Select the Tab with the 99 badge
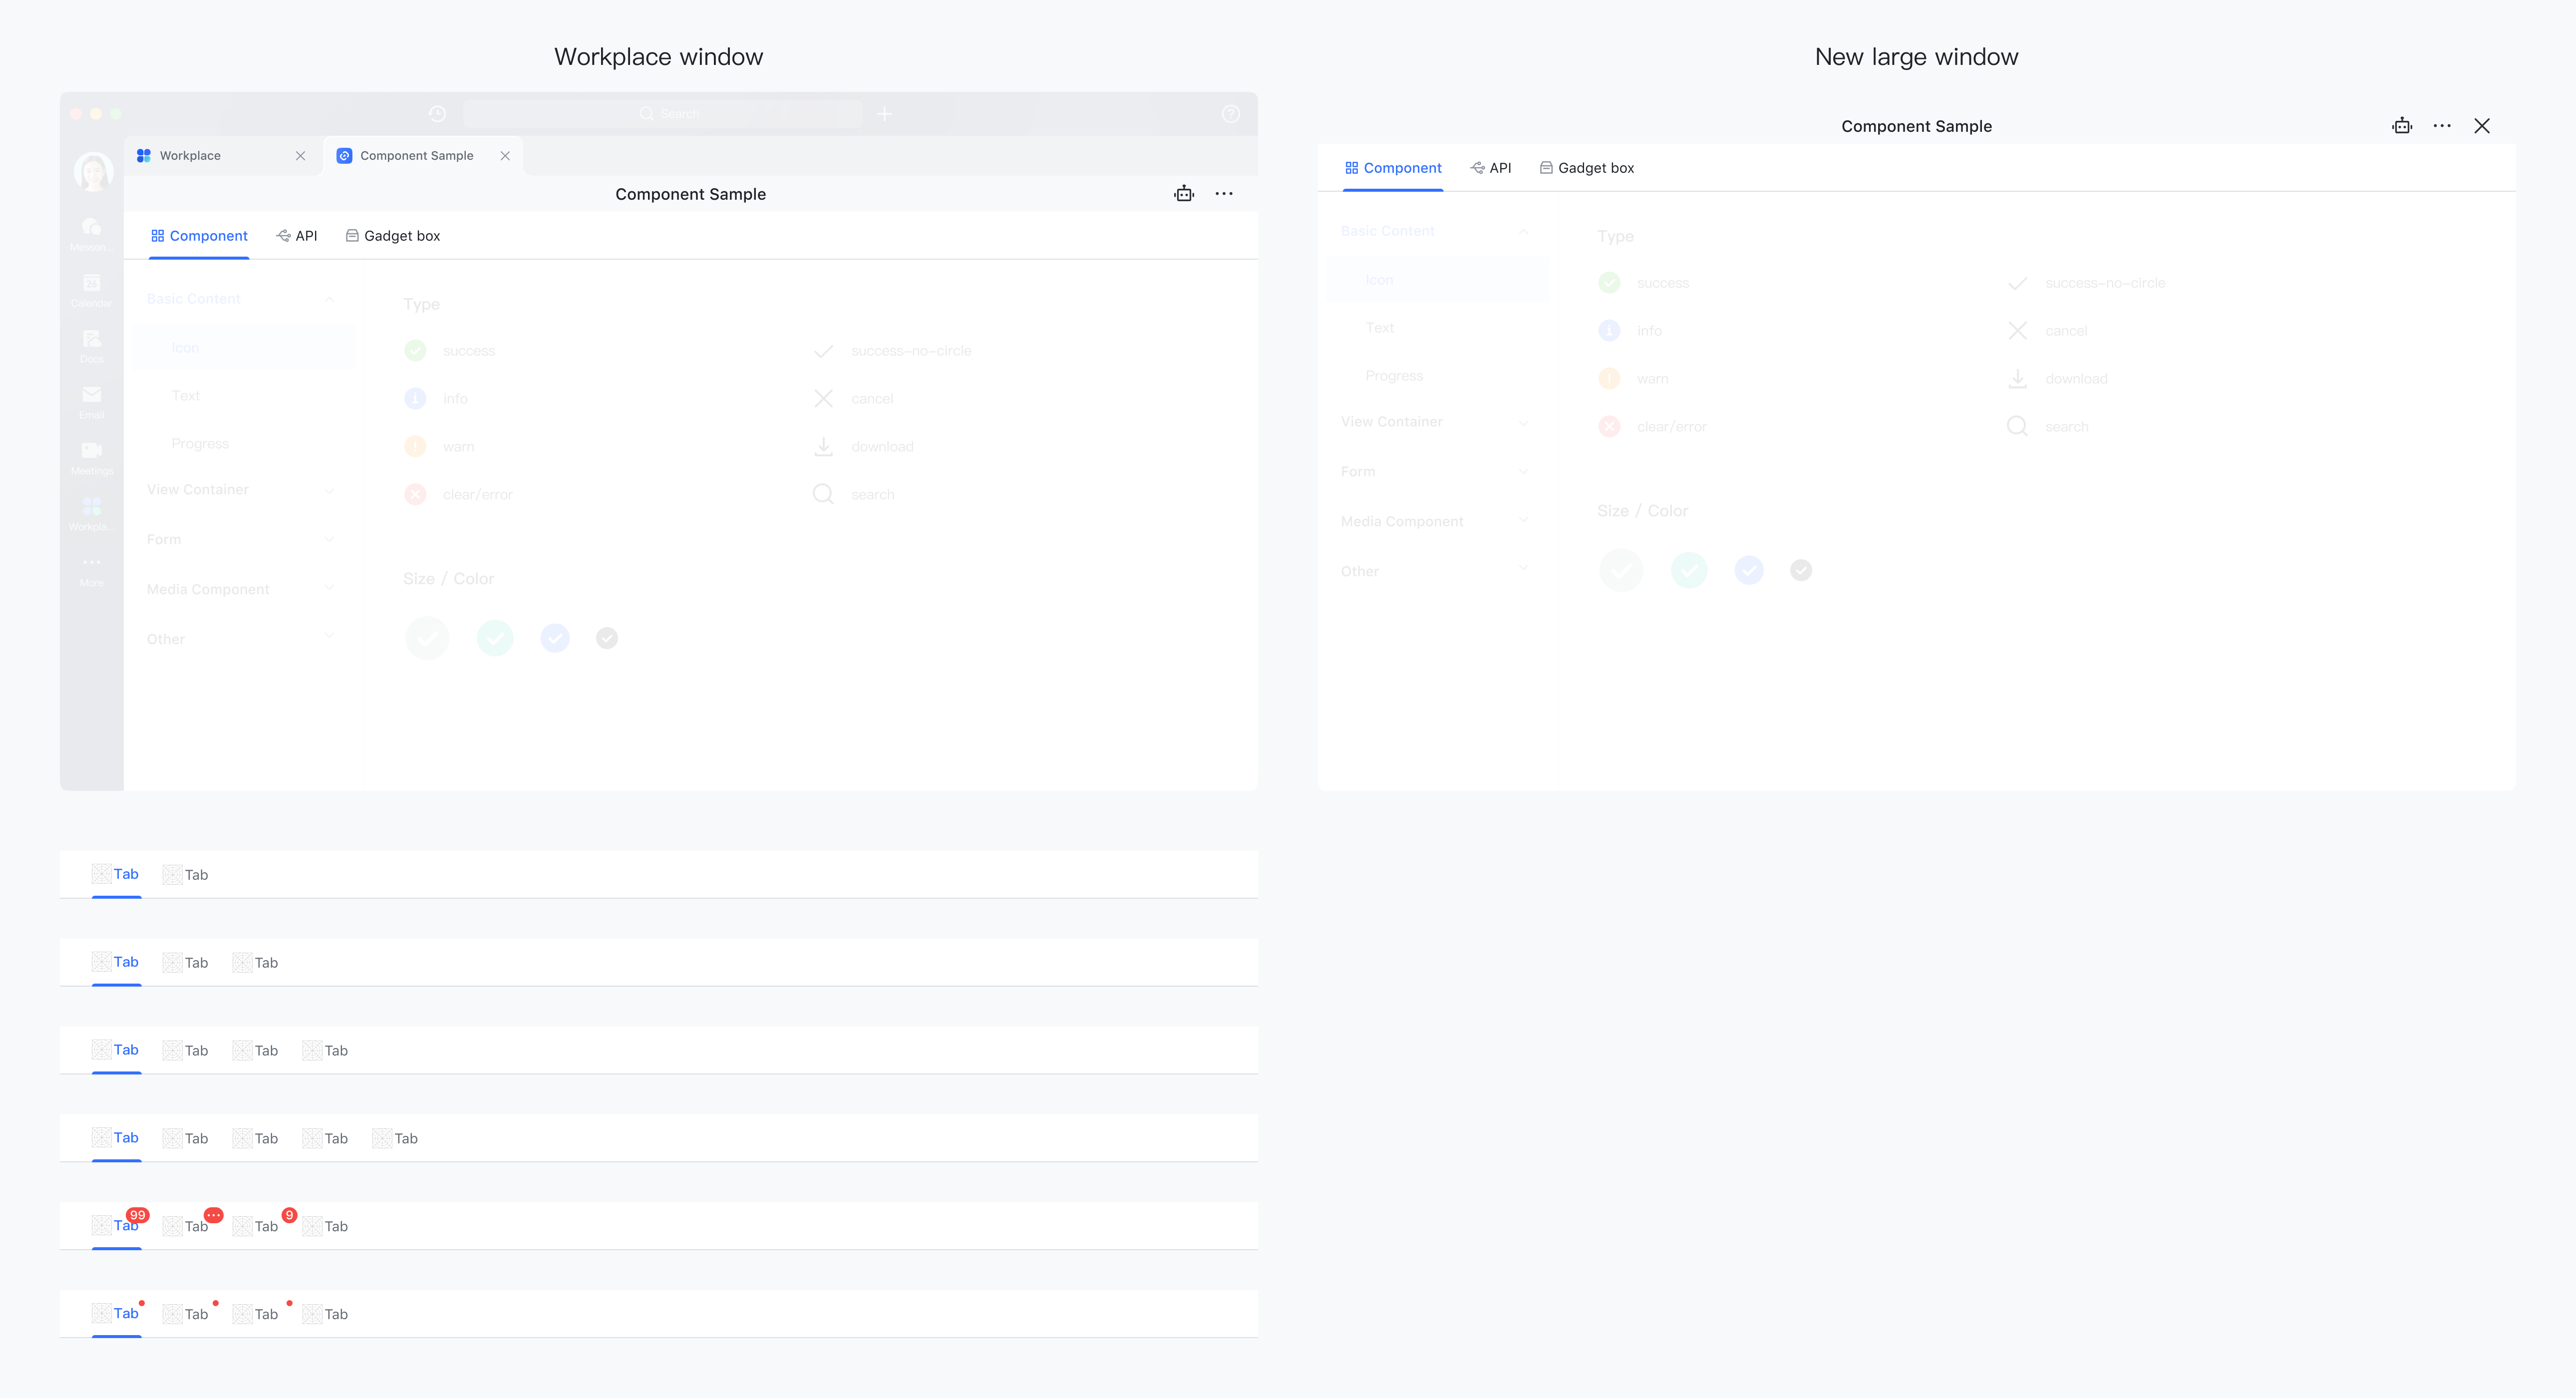 (x=117, y=1226)
